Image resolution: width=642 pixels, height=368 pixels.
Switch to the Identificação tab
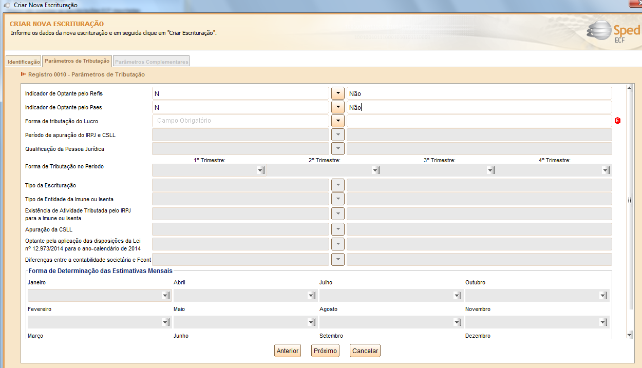(x=24, y=62)
